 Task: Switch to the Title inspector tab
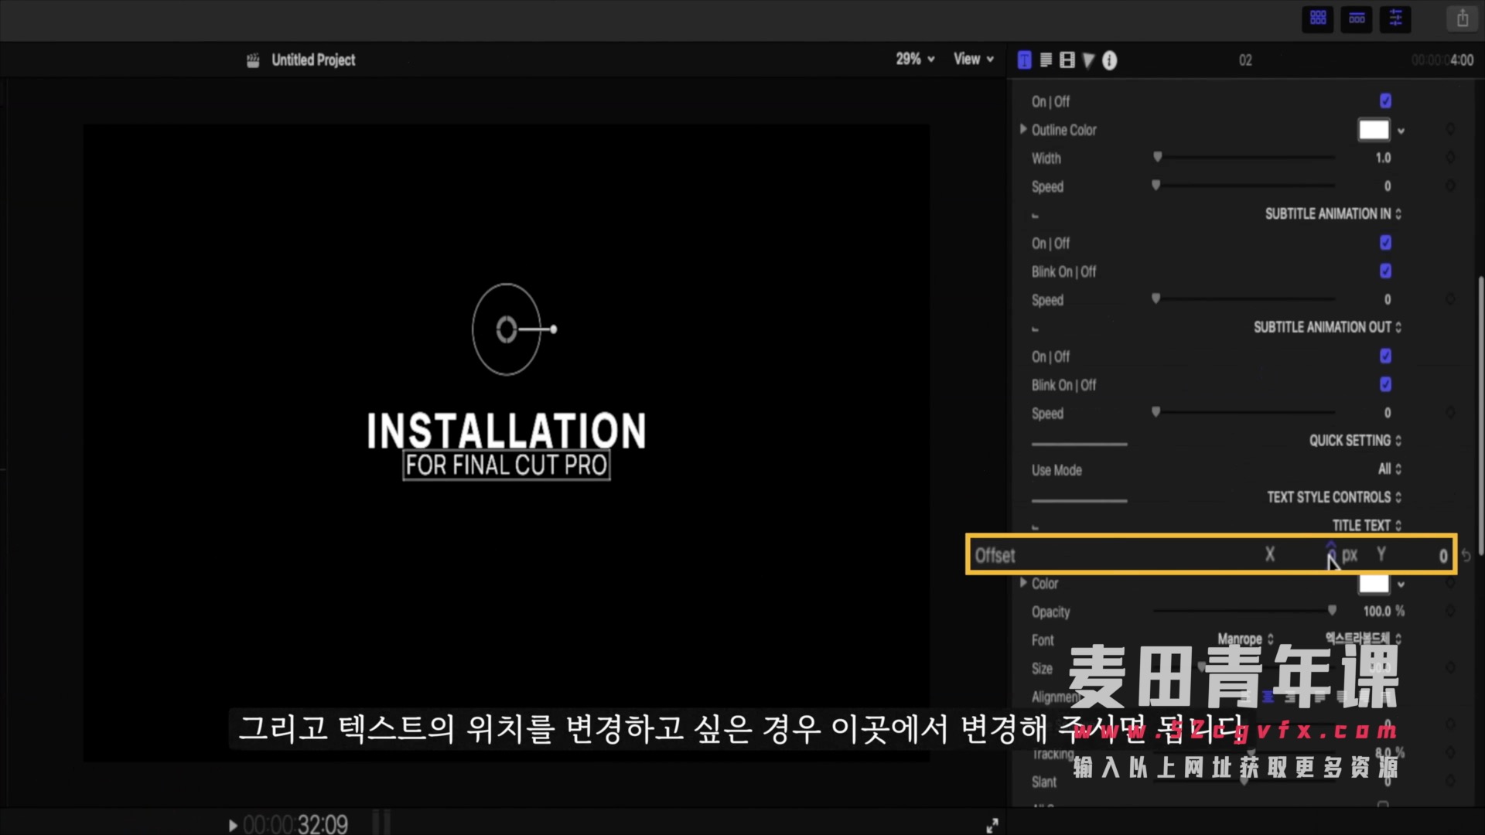click(1024, 60)
